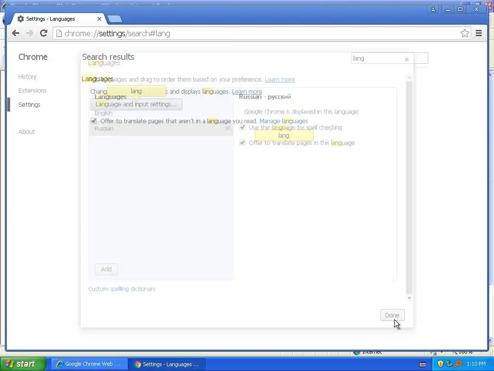Select Russian in the languages list
The width and height of the screenshot is (494, 371).
pyautogui.click(x=161, y=128)
